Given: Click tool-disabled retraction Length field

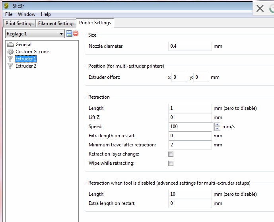Looking at the screenshot, I should tap(190, 194).
